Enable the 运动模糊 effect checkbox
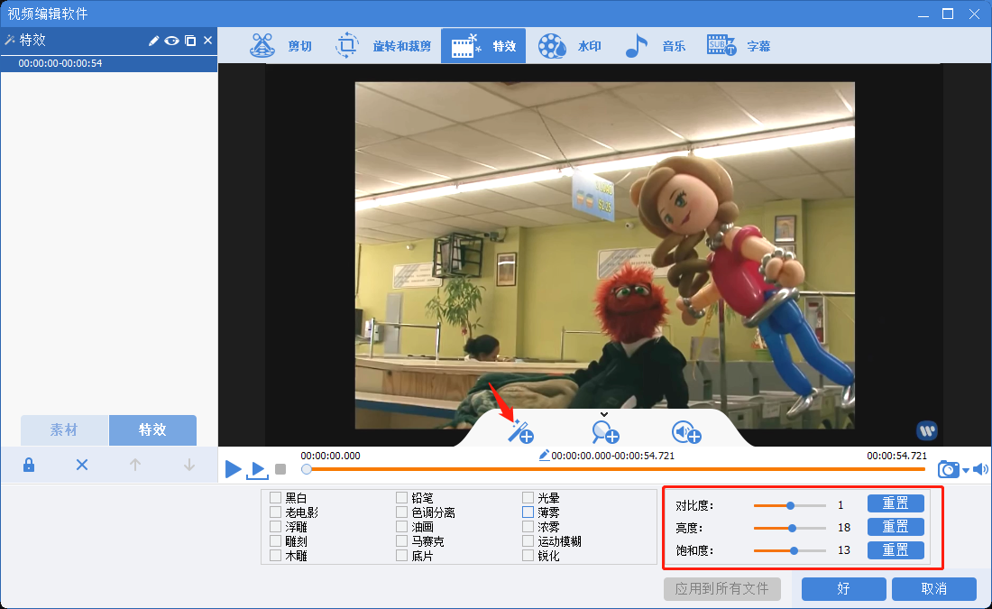Screen dimensions: 992x609 coord(528,541)
